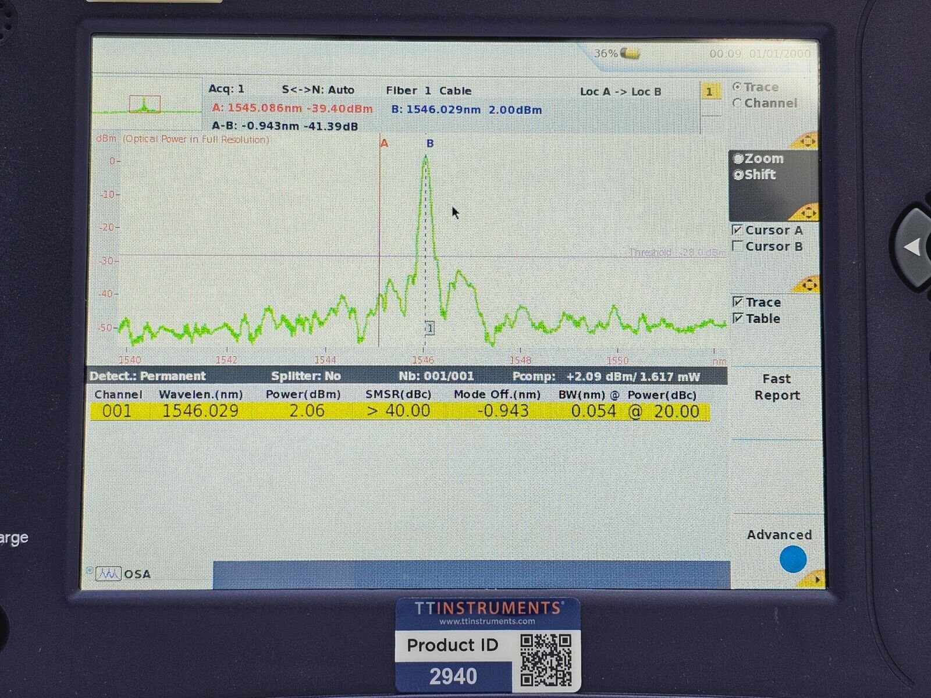Uncheck the Trace display checkbox

(738, 302)
